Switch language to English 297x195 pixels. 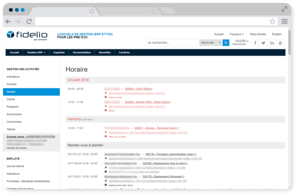[277, 34]
